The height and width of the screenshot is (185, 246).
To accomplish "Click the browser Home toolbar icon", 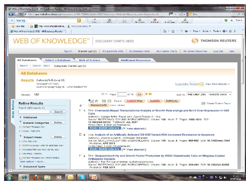I will (165, 31).
